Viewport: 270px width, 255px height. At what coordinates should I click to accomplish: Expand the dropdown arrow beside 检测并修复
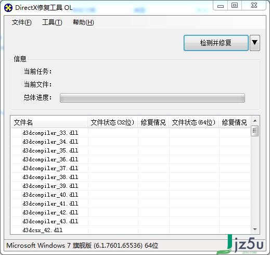(x=254, y=43)
